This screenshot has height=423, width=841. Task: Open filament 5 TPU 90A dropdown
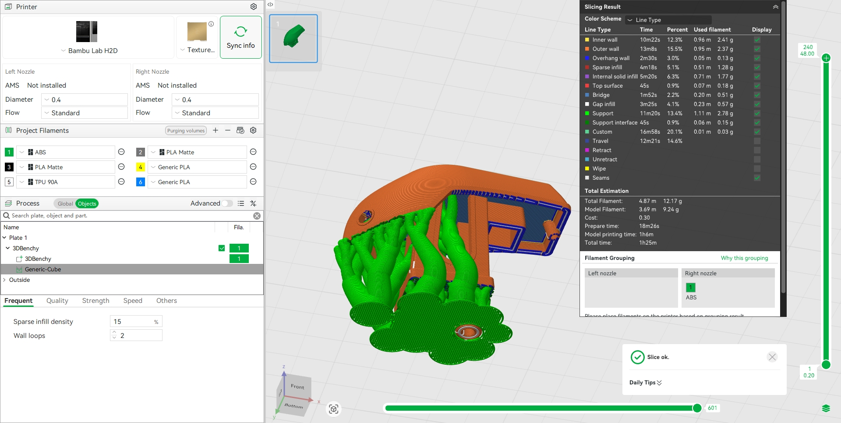(66, 182)
